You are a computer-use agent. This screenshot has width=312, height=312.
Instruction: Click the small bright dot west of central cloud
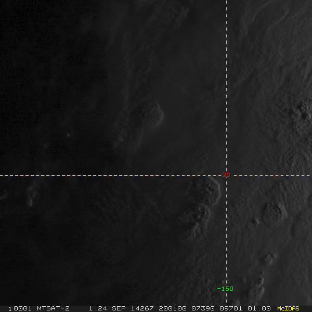(68, 135)
